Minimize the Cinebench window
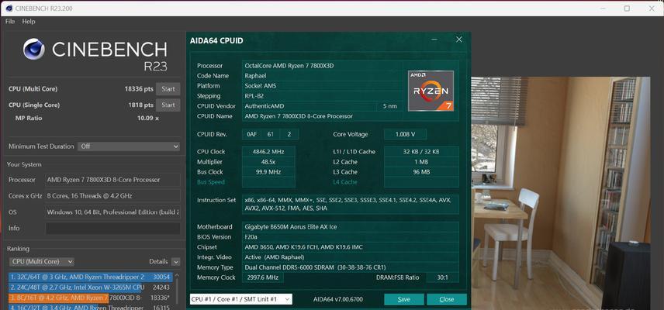 (603, 9)
